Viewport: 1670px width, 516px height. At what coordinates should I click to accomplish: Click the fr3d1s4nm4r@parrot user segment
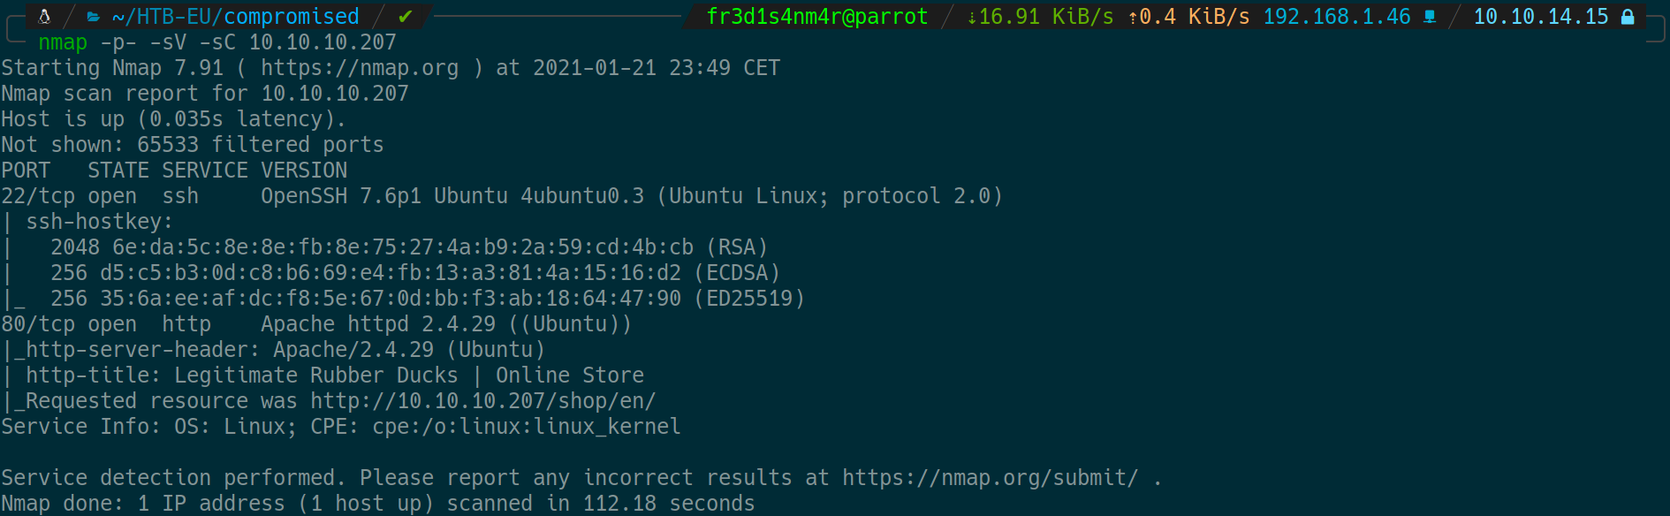[817, 17]
